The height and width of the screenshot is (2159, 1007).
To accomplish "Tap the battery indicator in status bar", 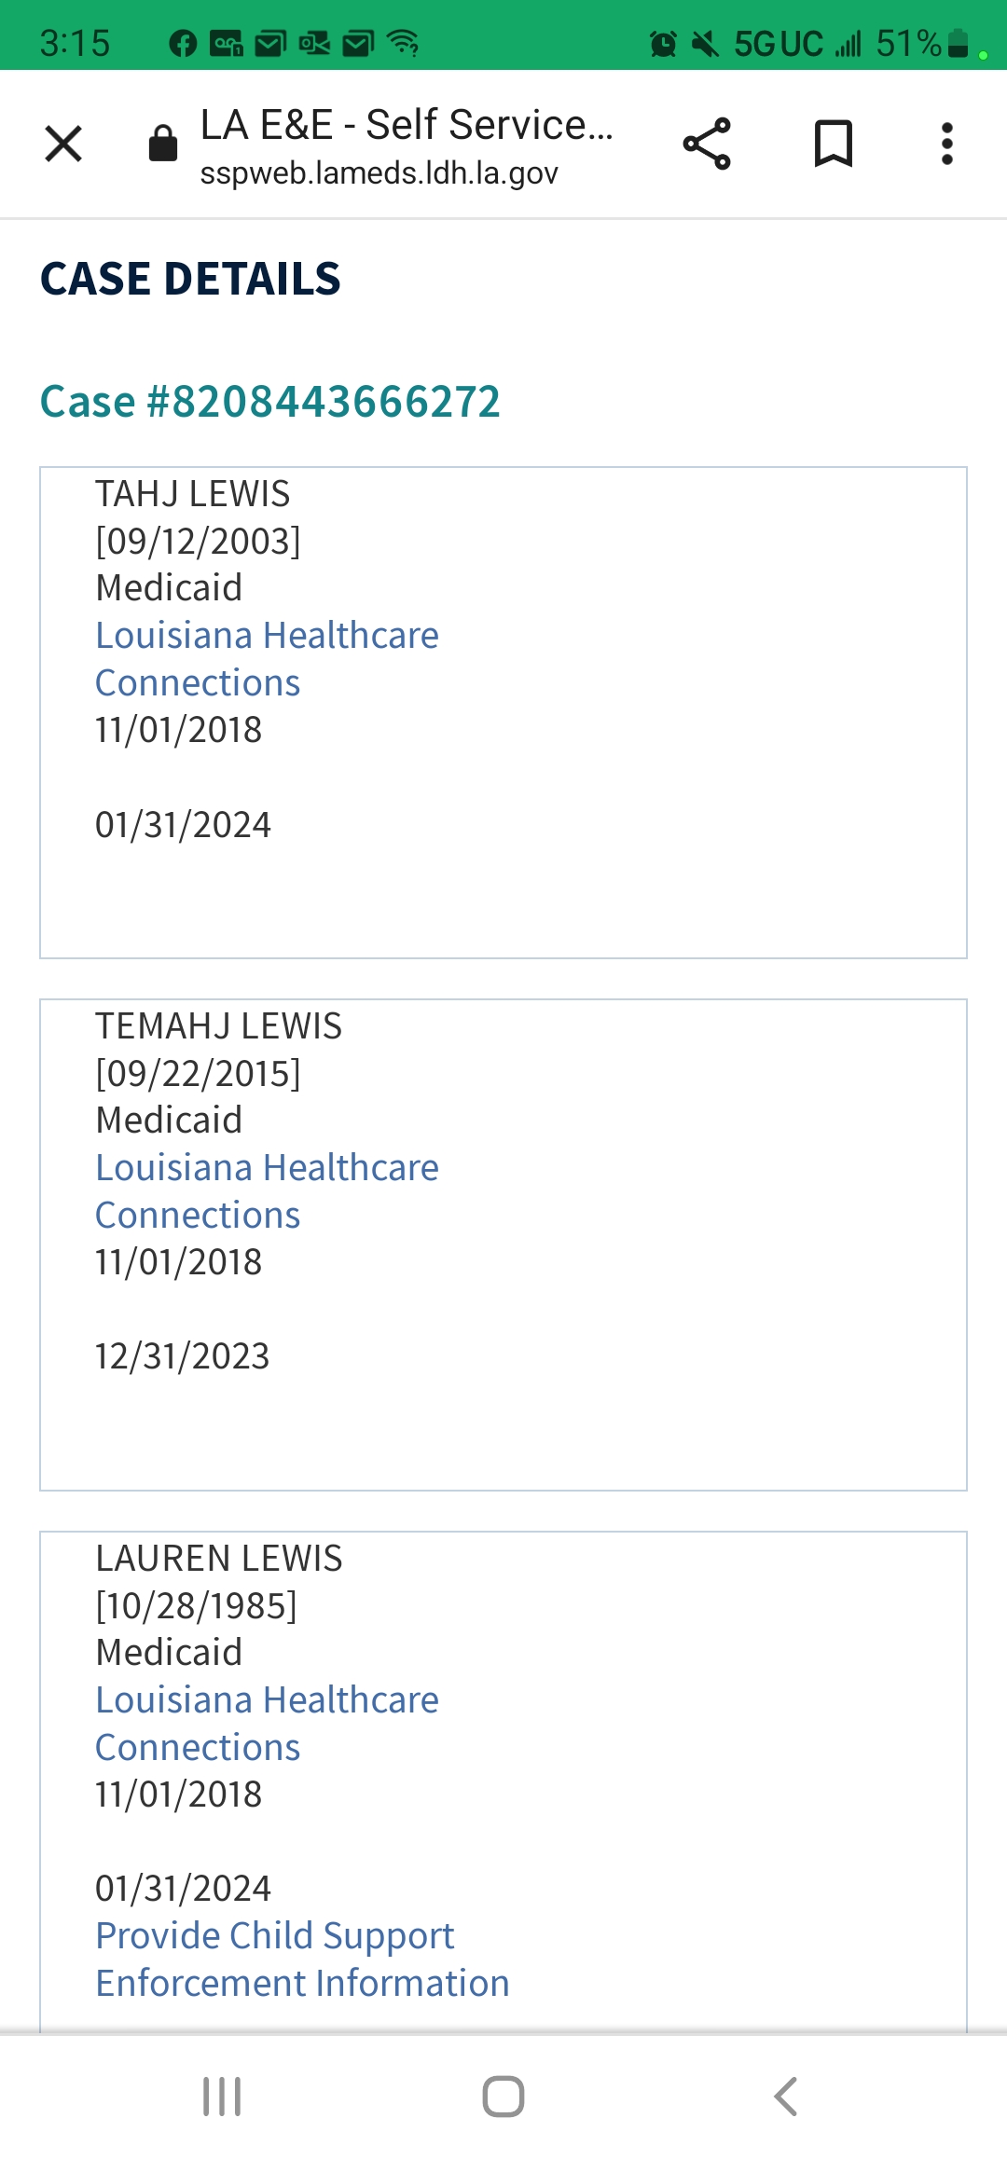I will [x=958, y=43].
